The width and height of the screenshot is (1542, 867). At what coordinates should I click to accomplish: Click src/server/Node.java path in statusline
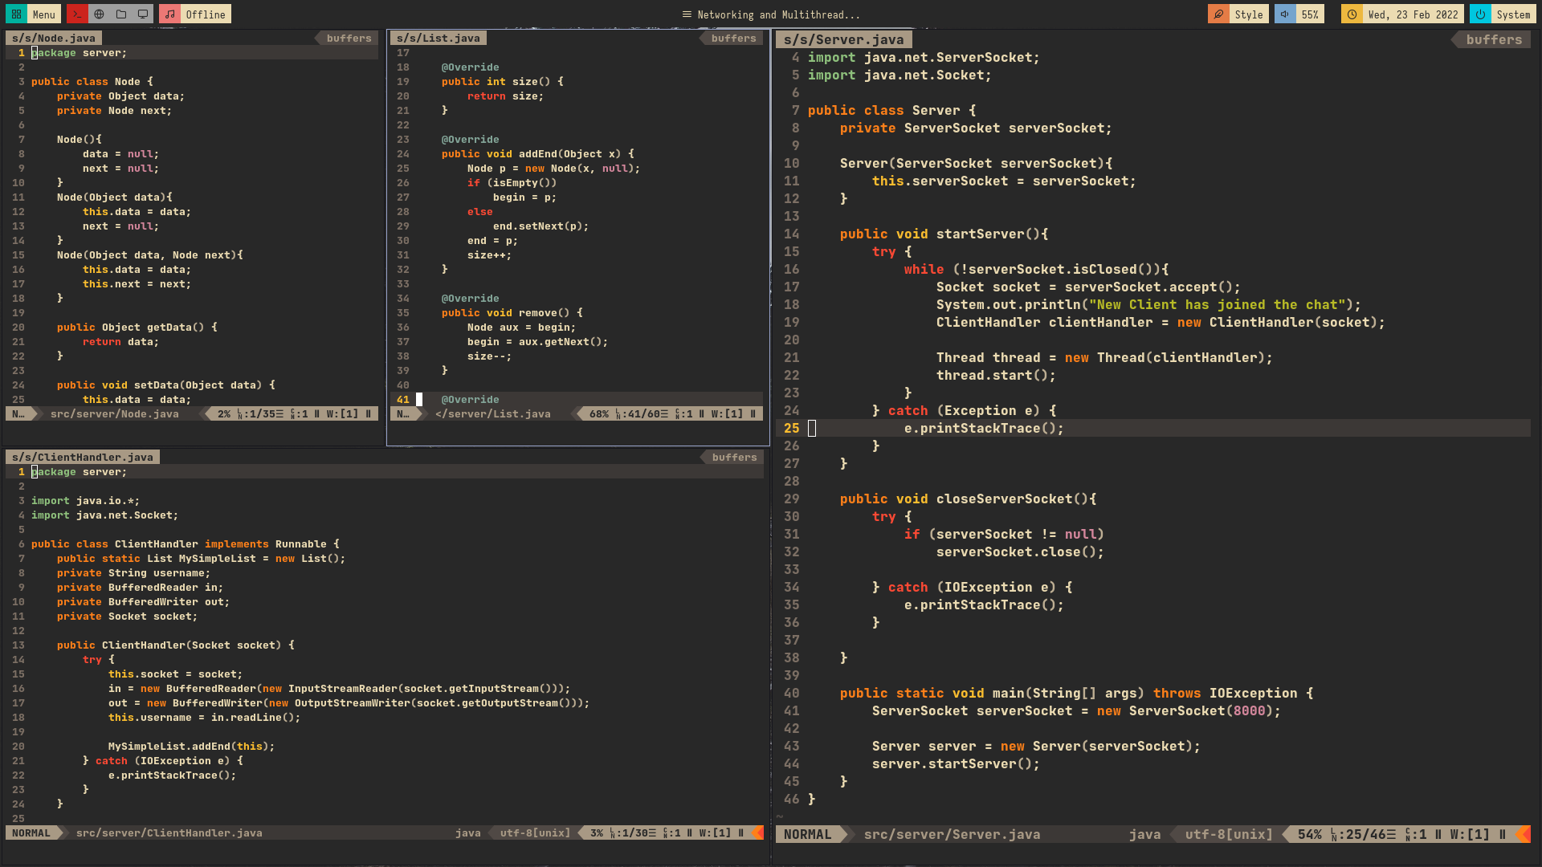coord(115,413)
